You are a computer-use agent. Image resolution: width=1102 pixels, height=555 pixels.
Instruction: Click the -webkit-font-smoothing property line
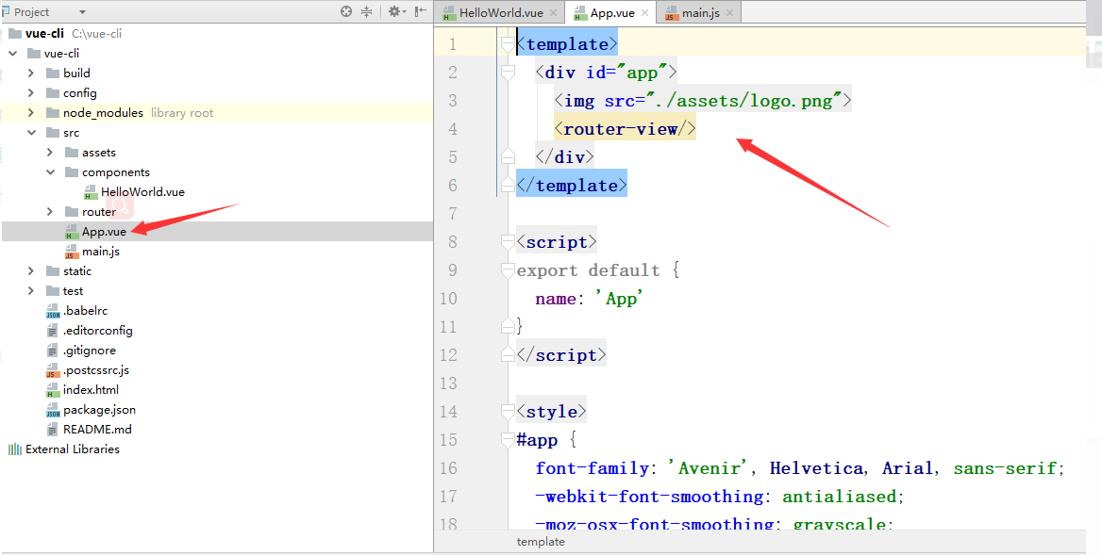click(x=719, y=497)
